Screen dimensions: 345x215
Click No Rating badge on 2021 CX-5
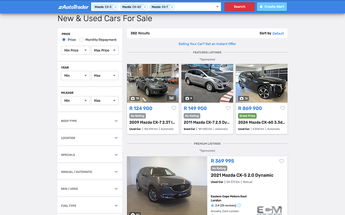point(219,168)
